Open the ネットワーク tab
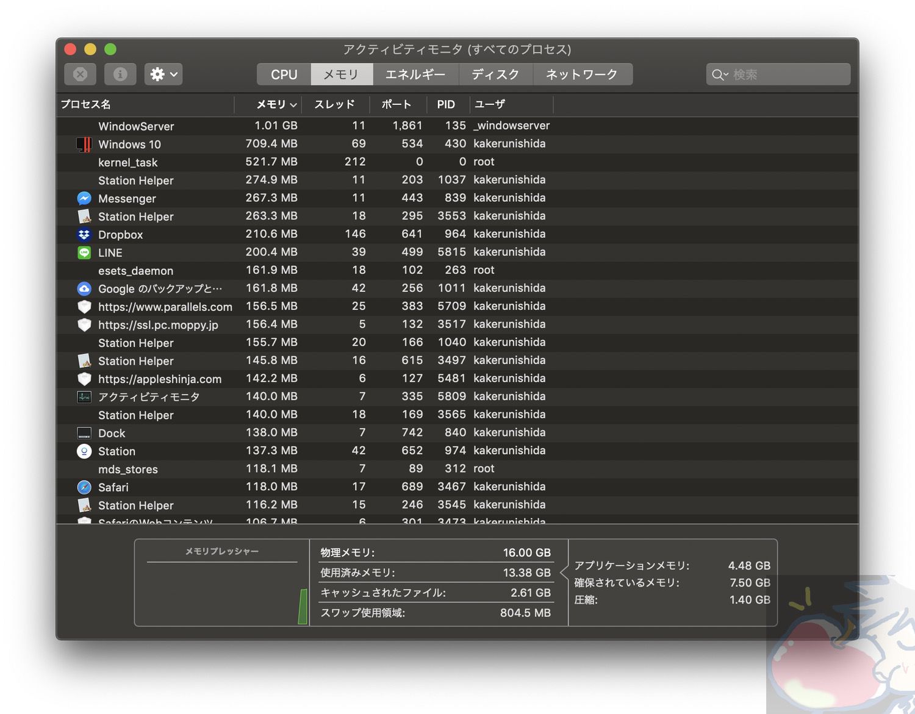This screenshot has height=714, width=915. (582, 74)
